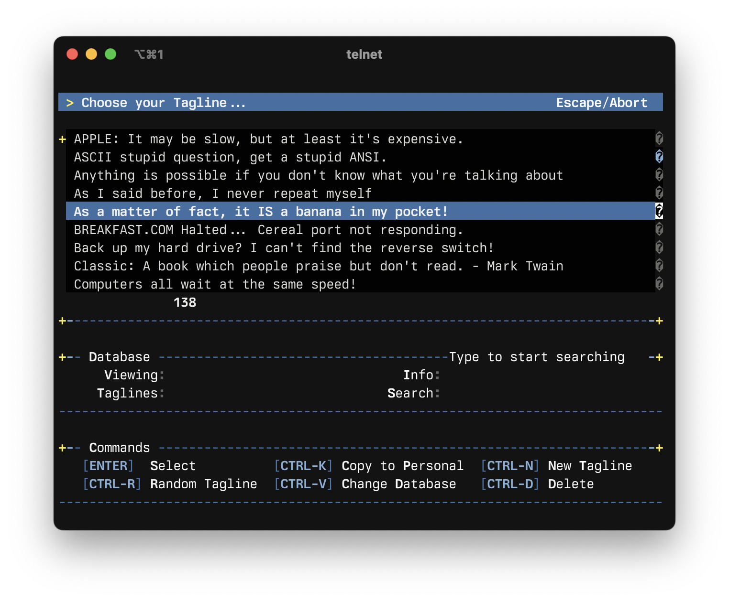Screen dimensions: 729x601
Task: Trigger Escape/Abort in the header
Action: click(602, 102)
